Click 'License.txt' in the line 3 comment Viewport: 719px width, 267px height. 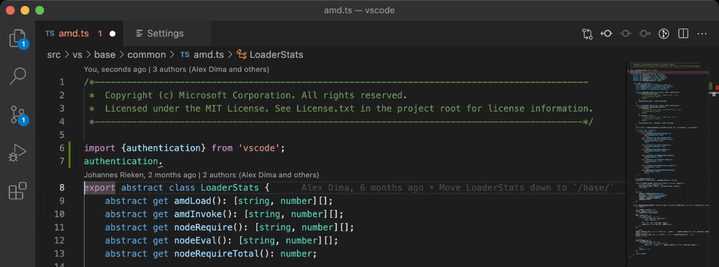click(325, 109)
